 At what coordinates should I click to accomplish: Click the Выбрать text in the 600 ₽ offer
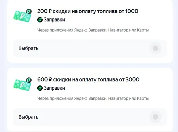point(29,117)
